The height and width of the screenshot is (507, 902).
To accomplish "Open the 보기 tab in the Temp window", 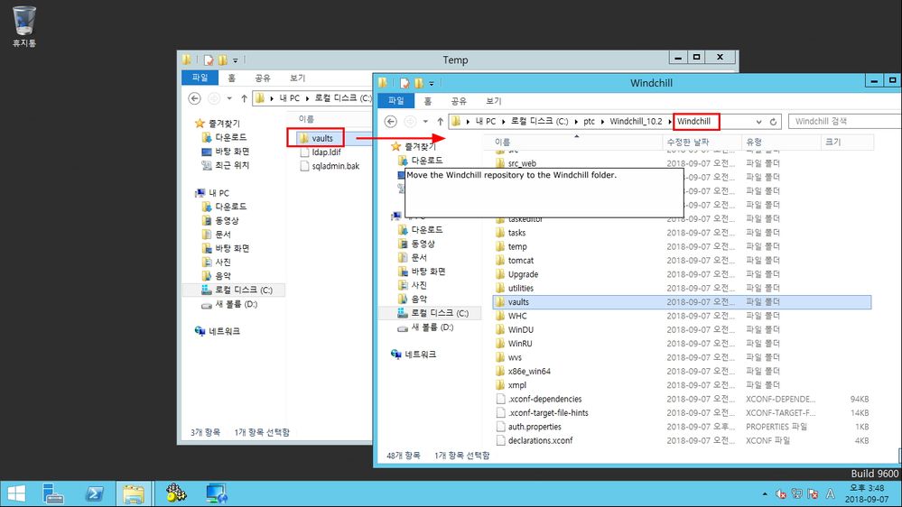I will pos(297,78).
